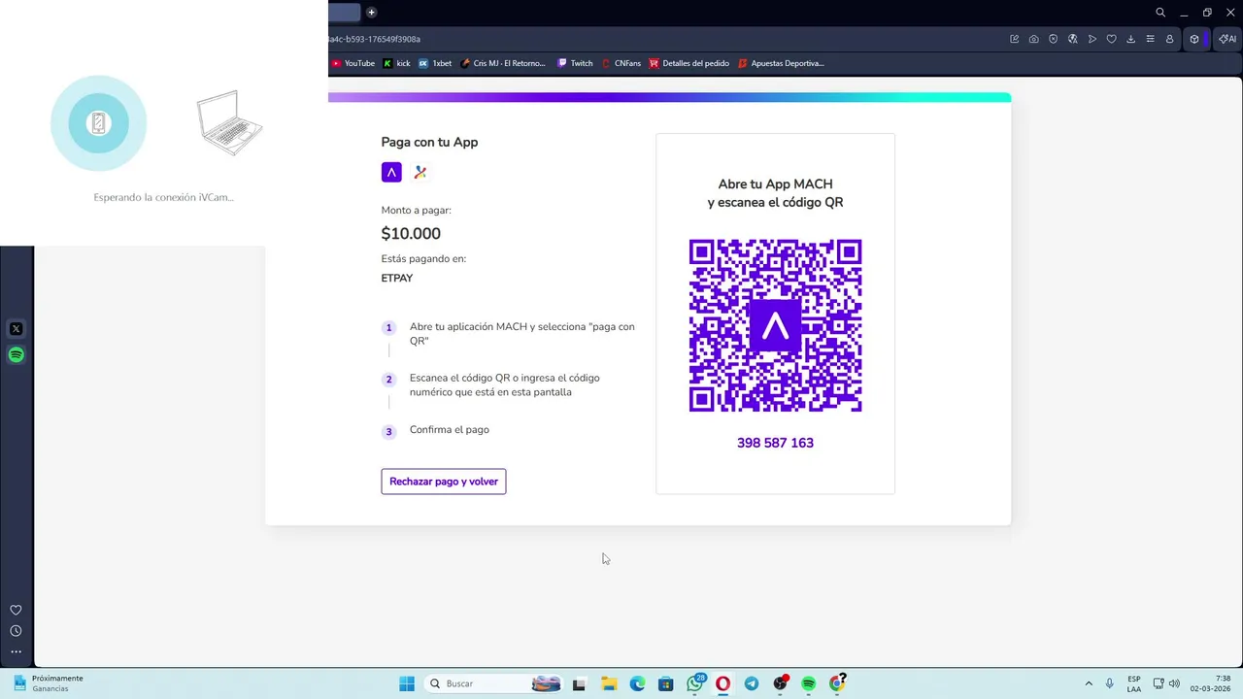Click the edit page pencil icon in address bar

coord(1015,39)
